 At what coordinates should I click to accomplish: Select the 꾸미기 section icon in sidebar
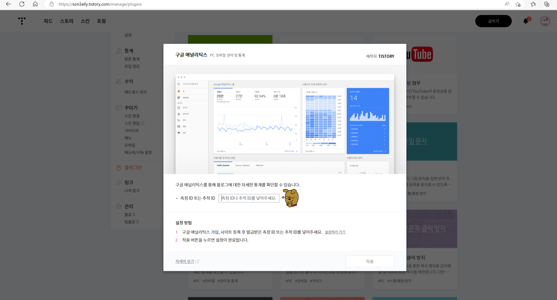pos(119,108)
